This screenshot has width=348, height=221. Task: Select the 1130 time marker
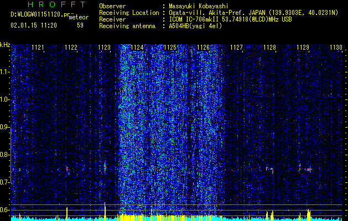pos(336,48)
